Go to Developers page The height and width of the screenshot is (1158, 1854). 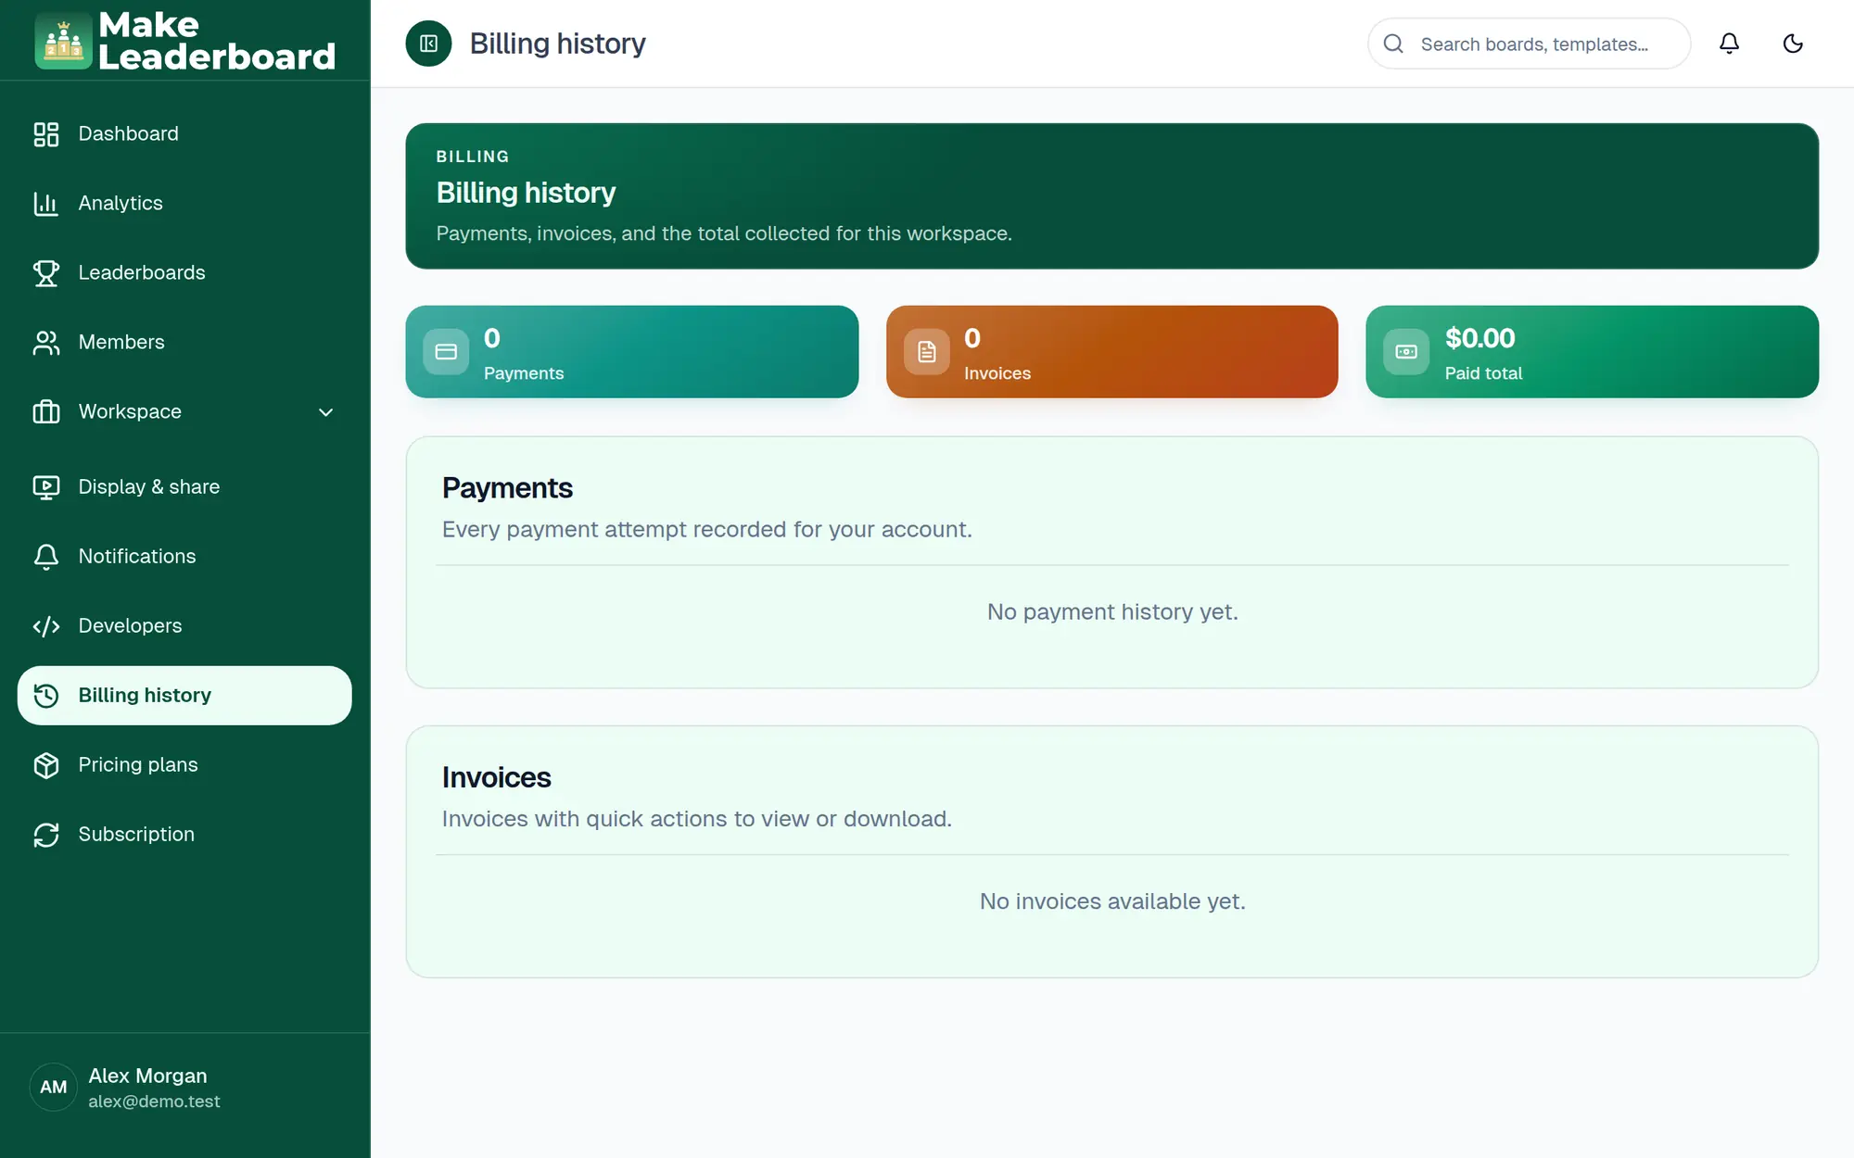184,626
